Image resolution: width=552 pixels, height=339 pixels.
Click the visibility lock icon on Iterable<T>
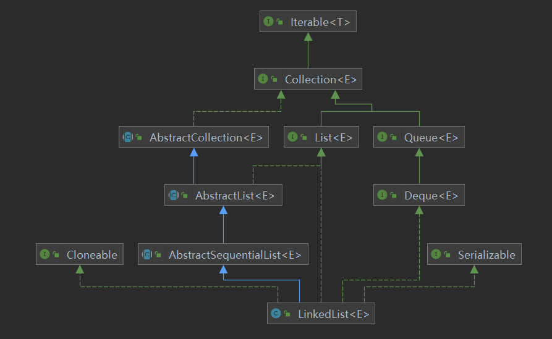click(280, 22)
